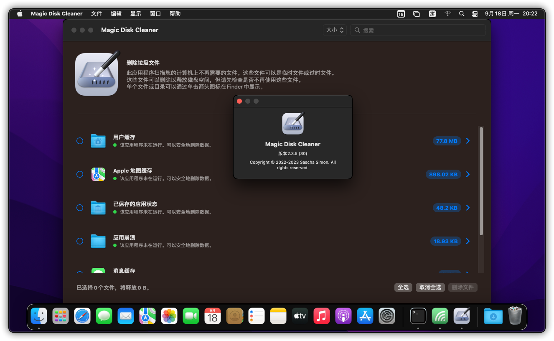554x341 pixels.
Task: Click the 用户缓存 folder icon
Action: coord(98,141)
